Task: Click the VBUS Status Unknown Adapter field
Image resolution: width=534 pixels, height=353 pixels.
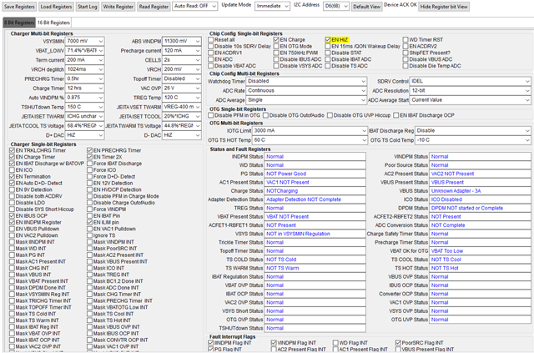Action: 480,191
